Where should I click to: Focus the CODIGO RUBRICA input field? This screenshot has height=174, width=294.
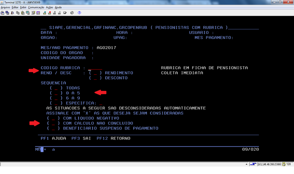pos(95,68)
